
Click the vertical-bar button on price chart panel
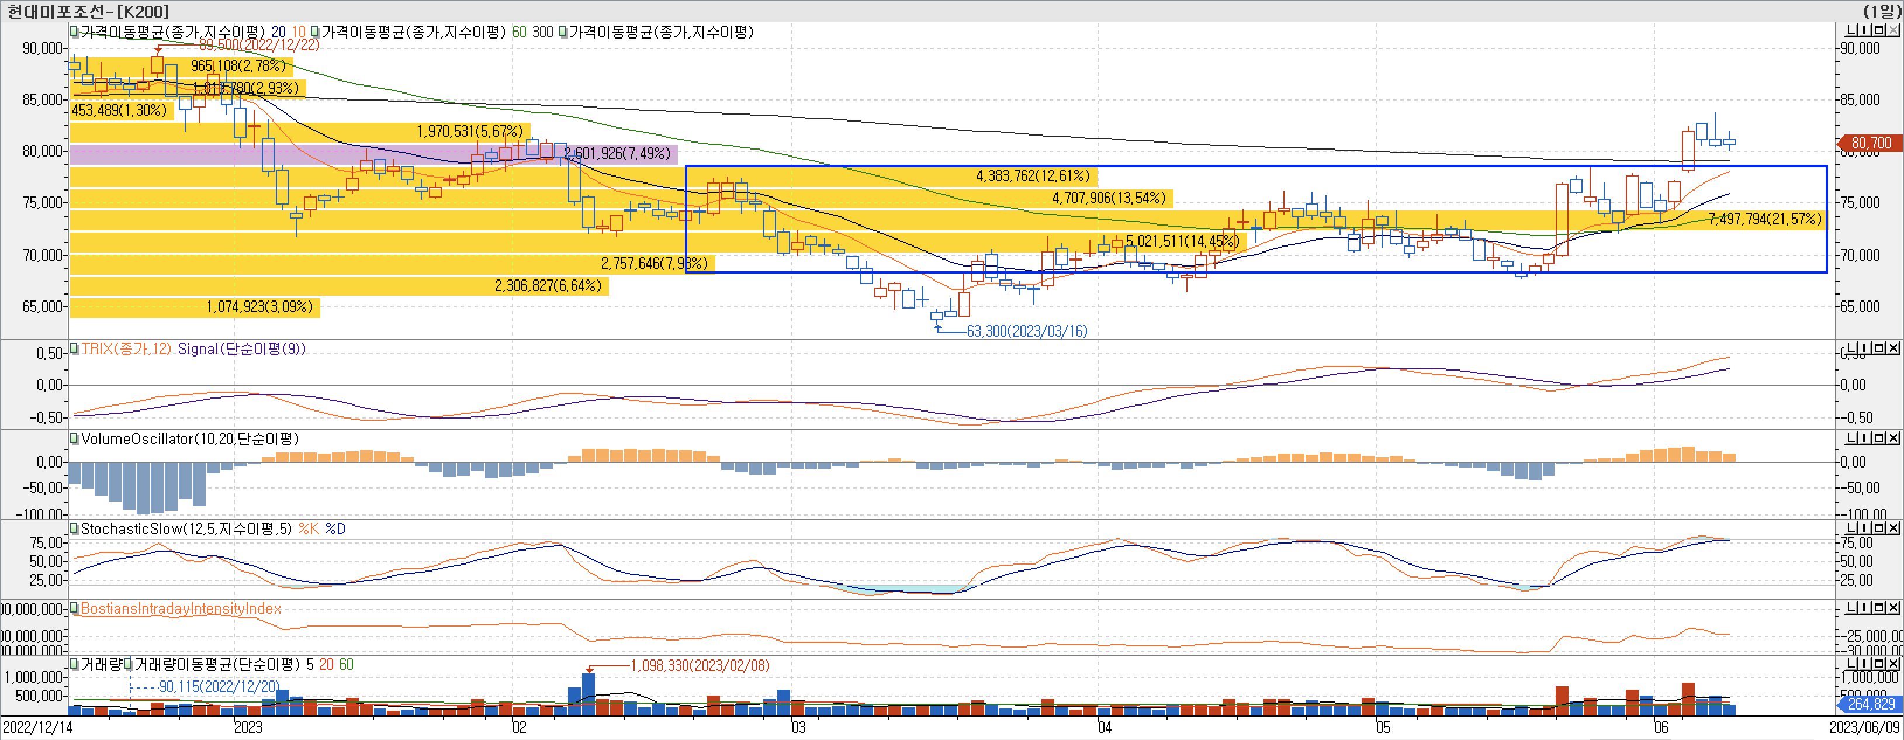(x=1865, y=30)
